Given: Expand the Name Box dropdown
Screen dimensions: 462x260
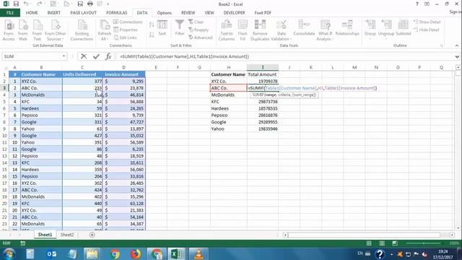Looking at the screenshot, I should pos(64,56).
